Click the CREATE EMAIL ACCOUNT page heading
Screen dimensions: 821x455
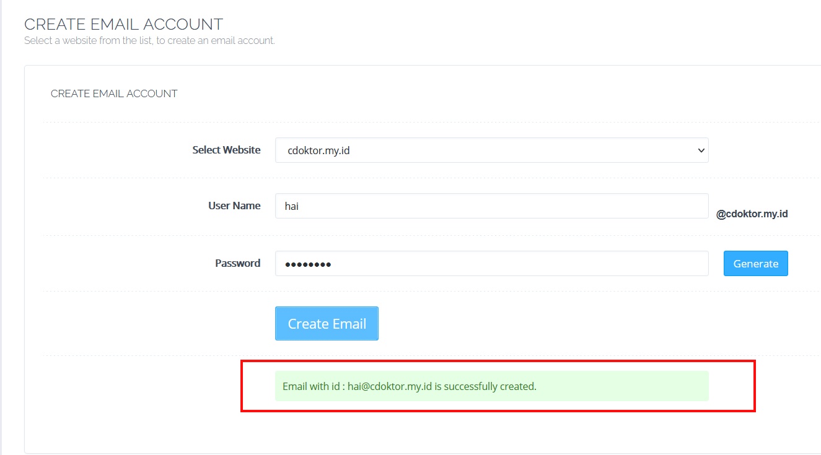point(123,24)
